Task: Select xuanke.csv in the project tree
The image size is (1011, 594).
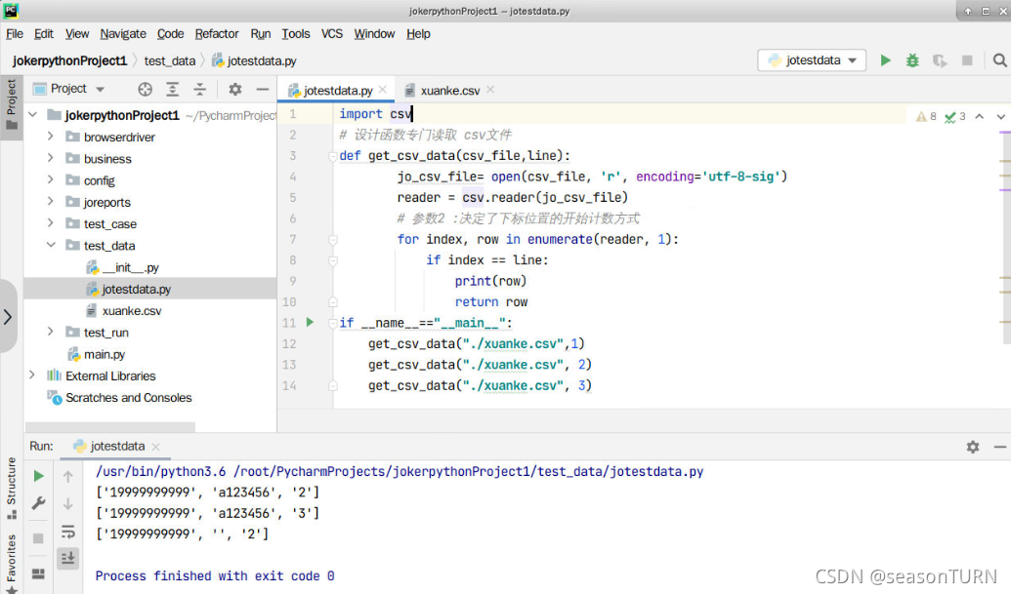Action: coord(132,311)
